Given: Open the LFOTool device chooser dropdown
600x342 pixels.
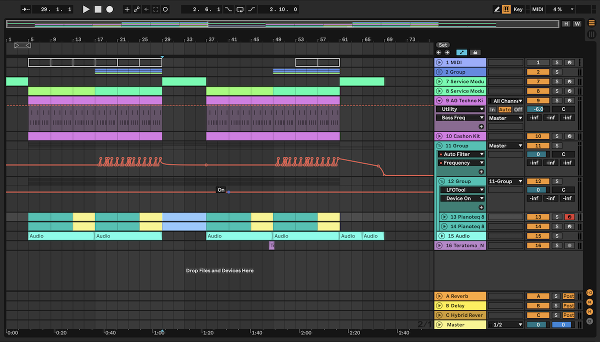Looking at the screenshot, I should point(462,190).
